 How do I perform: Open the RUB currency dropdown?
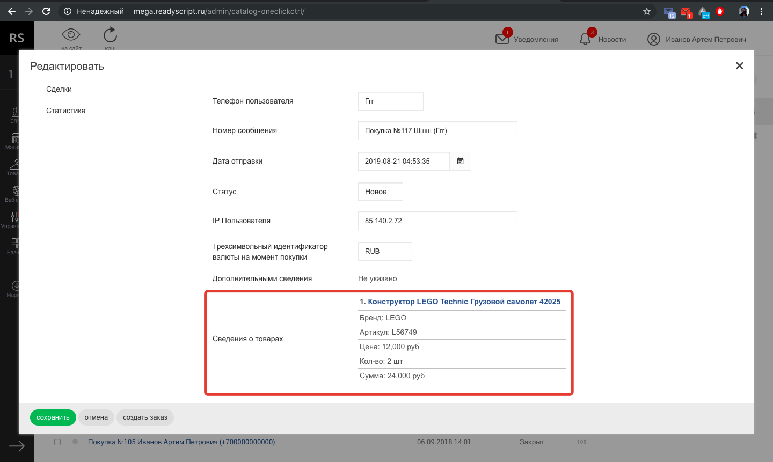[384, 251]
